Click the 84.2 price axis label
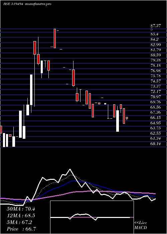Image resolution: width=167 pixels, height=234 pixels. pos(154,39)
